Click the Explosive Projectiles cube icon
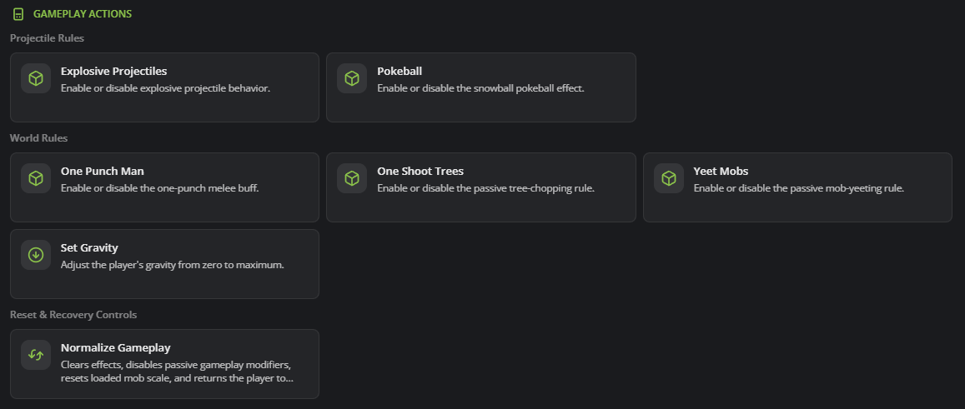 pyautogui.click(x=36, y=79)
